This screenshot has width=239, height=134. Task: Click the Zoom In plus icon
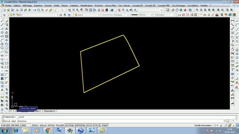tap(218, 10)
